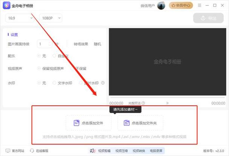This screenshot has height=156, width=229.
Task: Select 不保留 video sound radio
Action: (72, 68)
